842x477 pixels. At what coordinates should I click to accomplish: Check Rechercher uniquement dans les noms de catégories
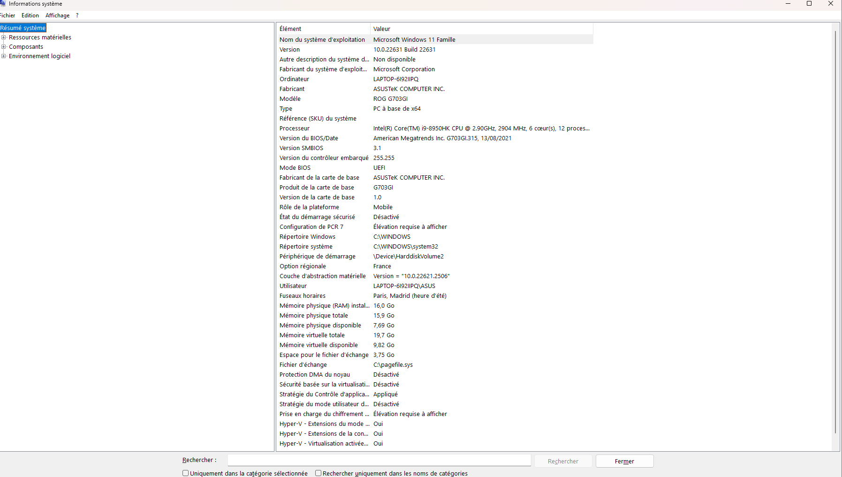318,473
